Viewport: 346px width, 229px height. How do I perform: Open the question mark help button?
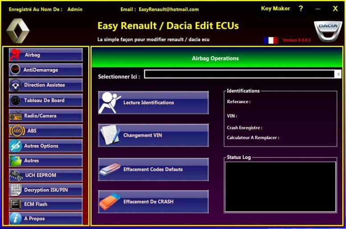(x=301, y=8)
